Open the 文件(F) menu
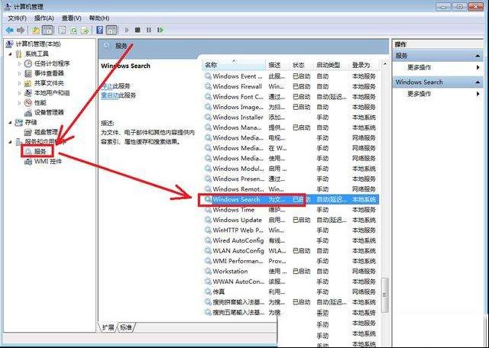489x348 pixels. coord(17,18)
